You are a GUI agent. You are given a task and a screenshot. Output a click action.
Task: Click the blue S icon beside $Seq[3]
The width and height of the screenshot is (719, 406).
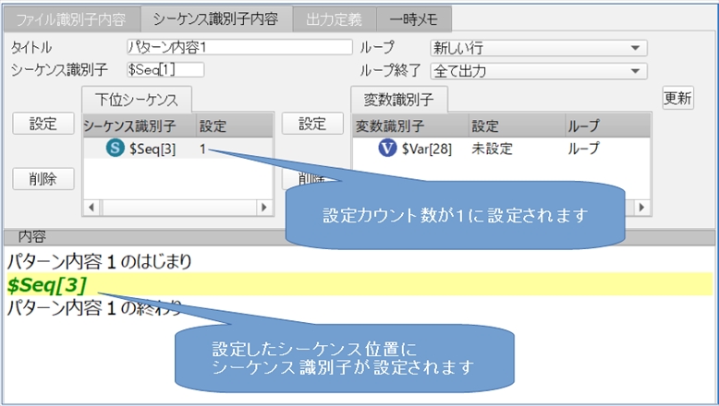click(115, 149)
